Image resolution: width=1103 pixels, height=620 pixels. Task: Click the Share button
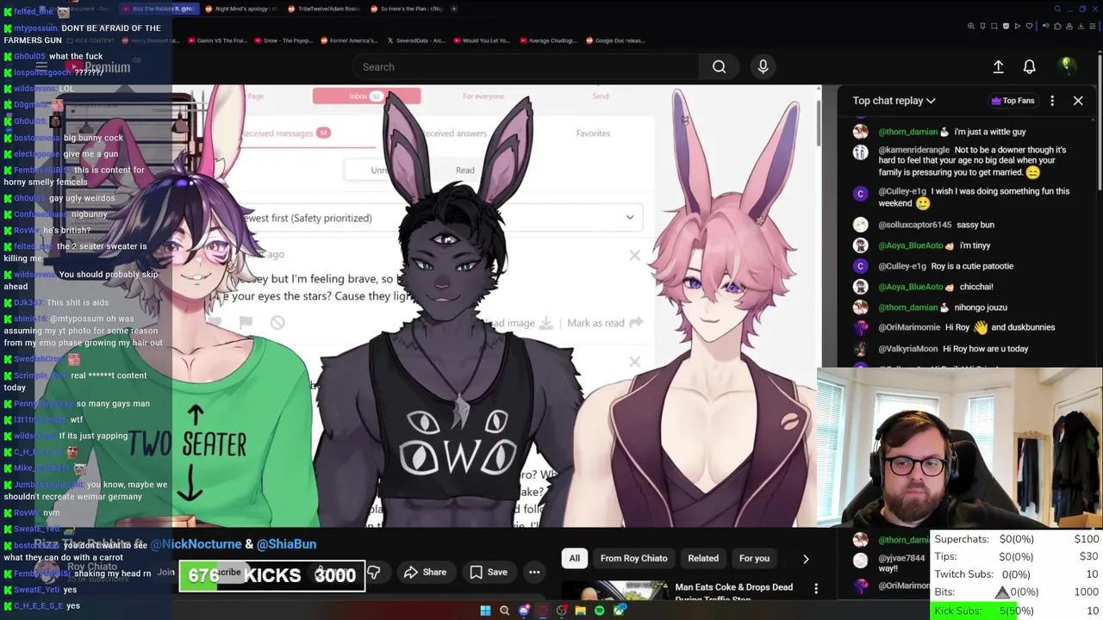click(x=426, y=573)
